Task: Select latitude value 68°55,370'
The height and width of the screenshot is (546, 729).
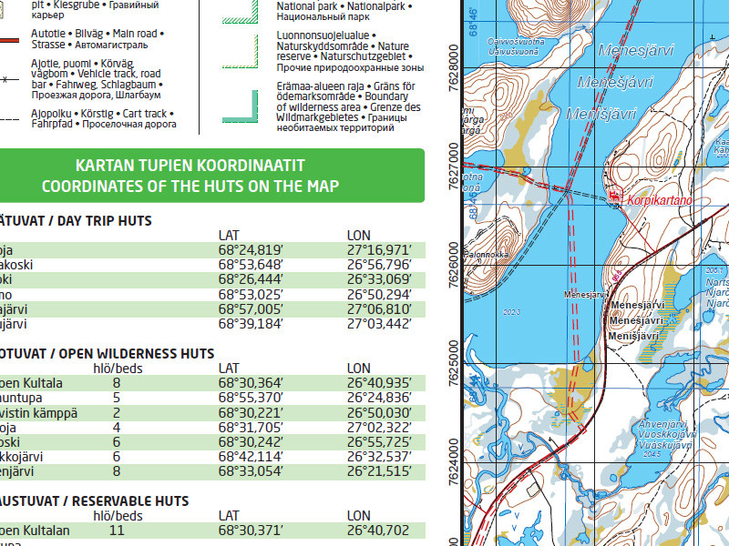Action: tap(251, 398)
